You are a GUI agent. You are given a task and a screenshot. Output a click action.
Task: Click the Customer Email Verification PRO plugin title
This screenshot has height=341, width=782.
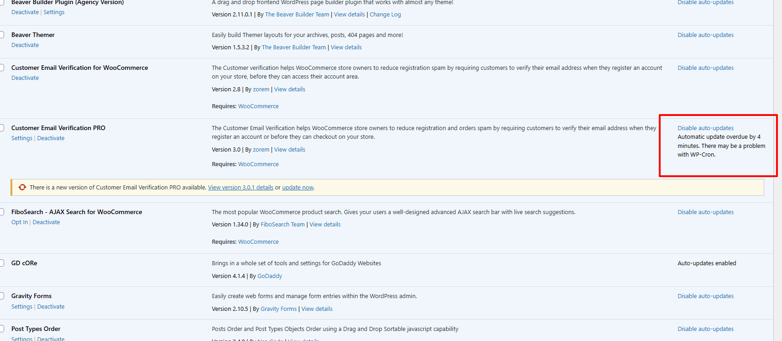(58, 128)
